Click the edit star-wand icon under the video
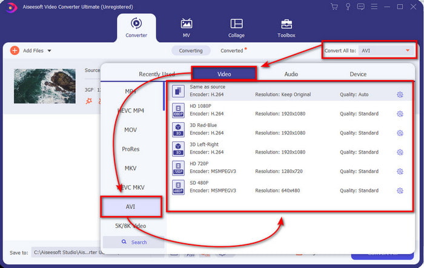The image size is (424, 268). (88, 101)
